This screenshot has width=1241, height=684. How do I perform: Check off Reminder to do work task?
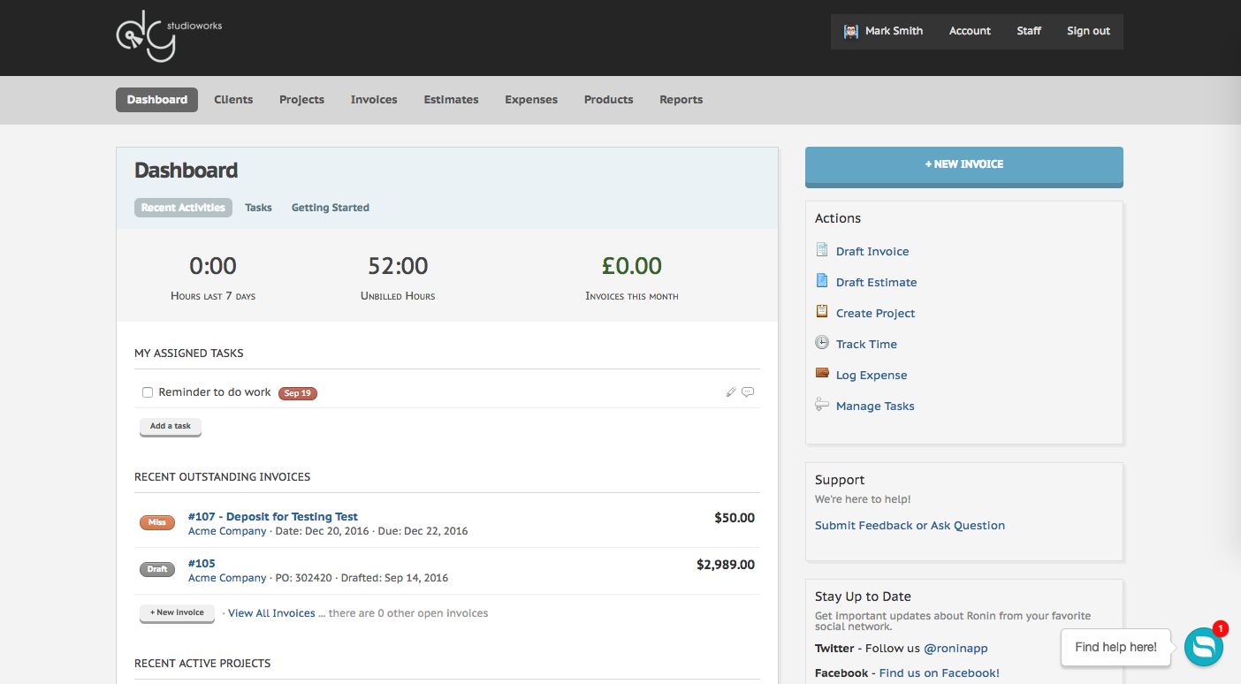pyautogui.click(x=148, y=392)
